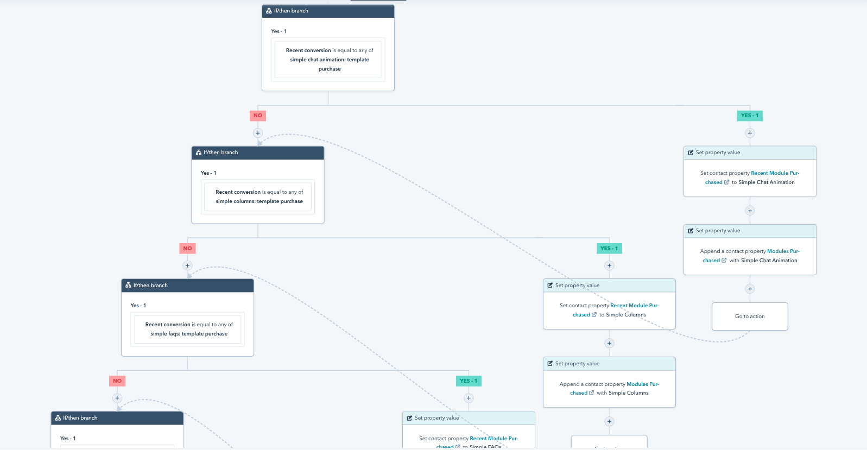Click plus between the two Simple Chat Animation cards
Image resolution: width=867 pixels, height=450 pixels.
pyautogui.click(x=750, y=211)
